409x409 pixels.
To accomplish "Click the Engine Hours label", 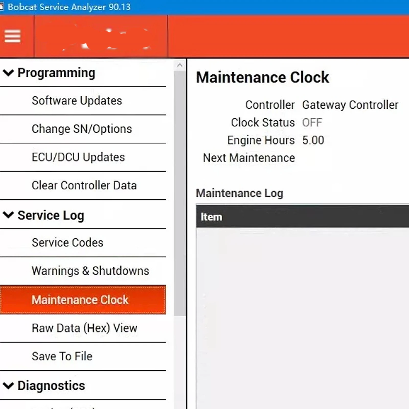I will pyautogui.click(x=261, y=140).
